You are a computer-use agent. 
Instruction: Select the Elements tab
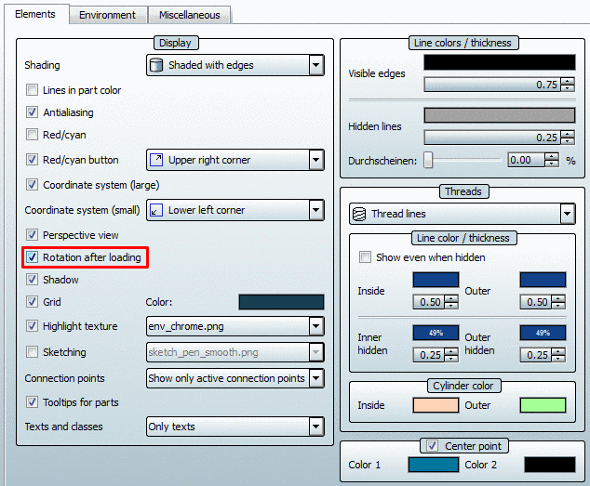point(35,14)
